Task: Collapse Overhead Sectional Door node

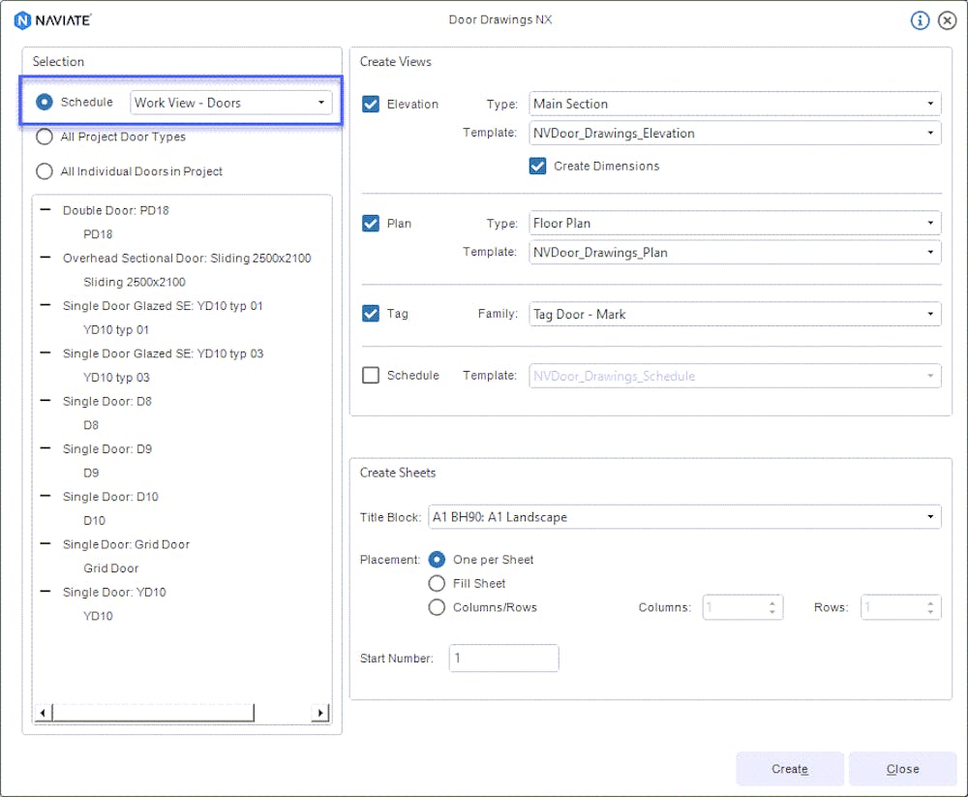Action: click(x=45, y=257)
